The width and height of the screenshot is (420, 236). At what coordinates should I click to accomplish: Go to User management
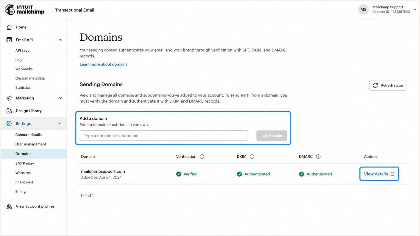click(31, 144)
